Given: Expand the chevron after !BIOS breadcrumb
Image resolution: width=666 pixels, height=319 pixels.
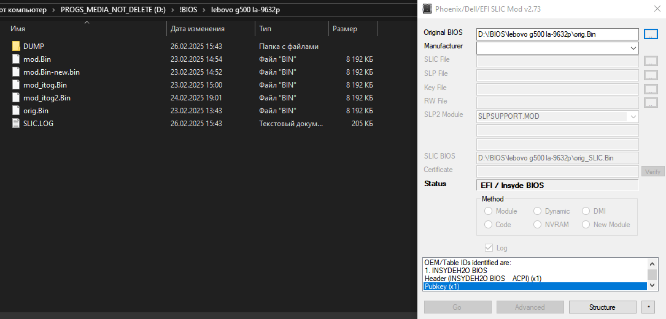Looking at the screenshot, I should click(204, 10).
